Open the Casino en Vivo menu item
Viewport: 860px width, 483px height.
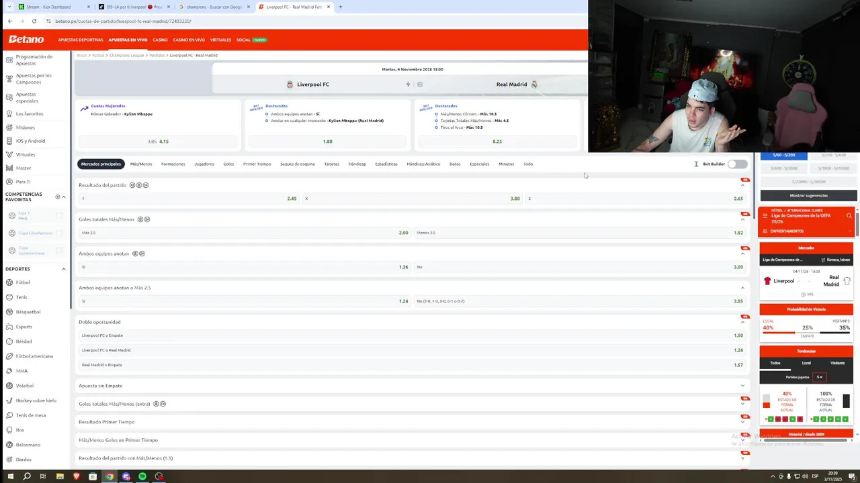pyautogui.click(x=189, y=40)
